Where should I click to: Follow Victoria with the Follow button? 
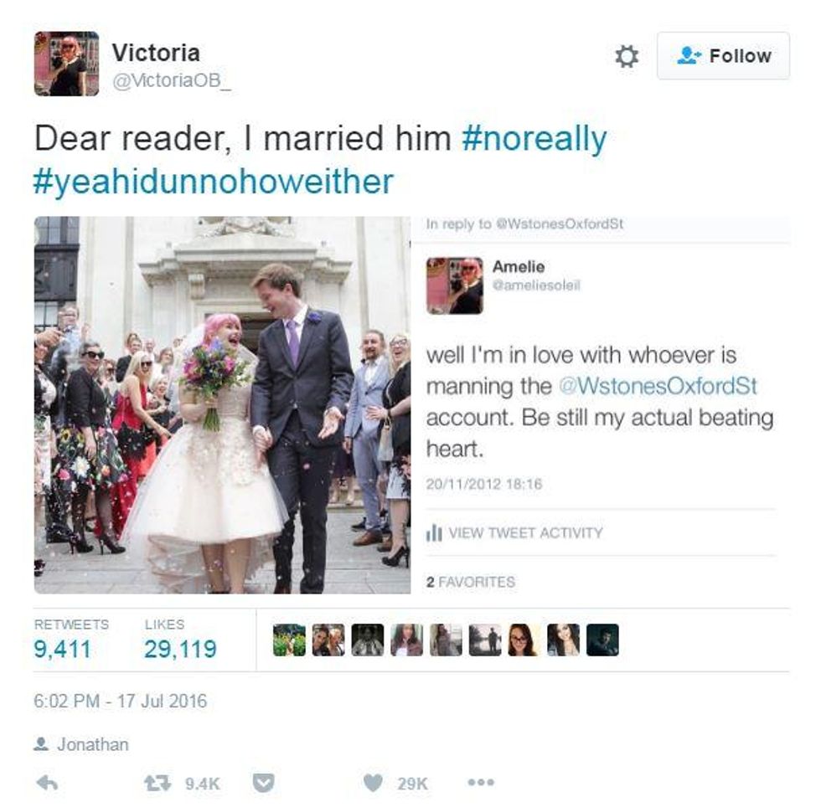pyautogui.click(x=723, y=56)
